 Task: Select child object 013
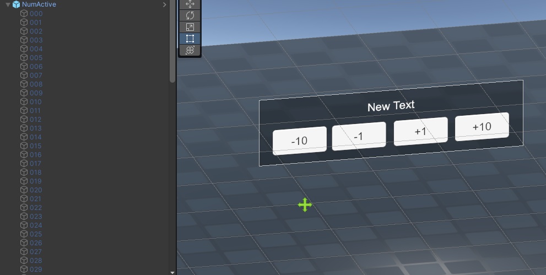[x=36, y=128]
